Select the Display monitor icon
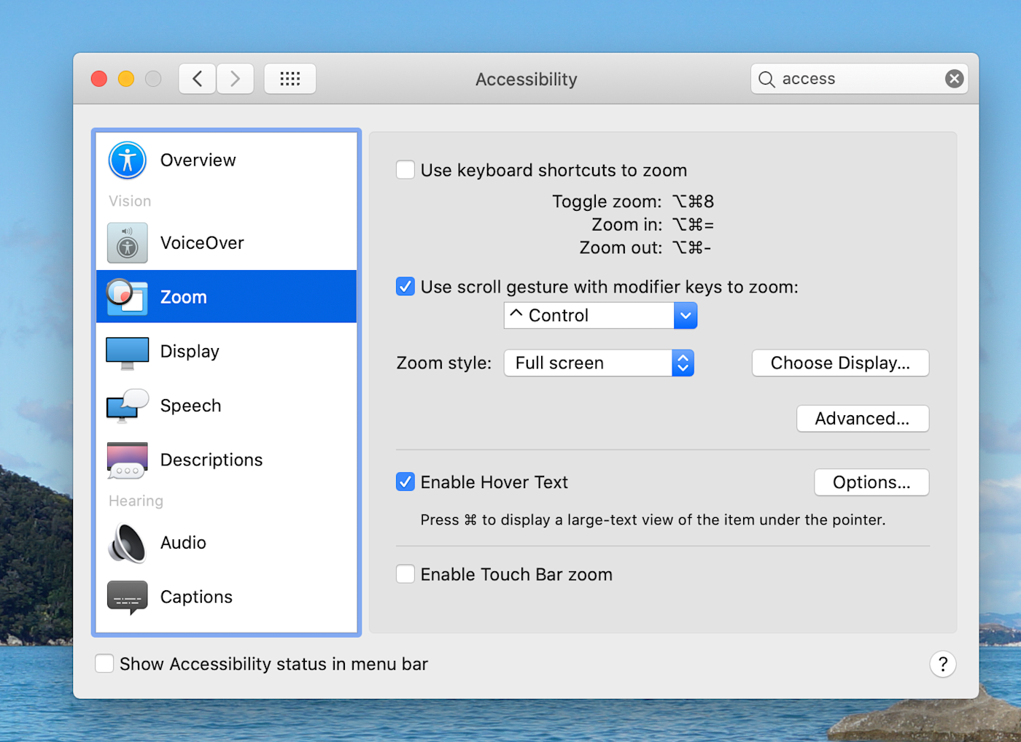The image size is (1021, 742). point(128,352)
